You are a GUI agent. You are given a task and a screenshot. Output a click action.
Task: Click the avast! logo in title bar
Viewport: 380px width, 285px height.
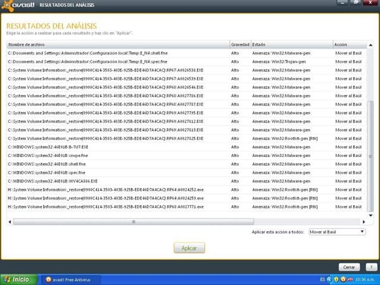[x=18, y=5]
